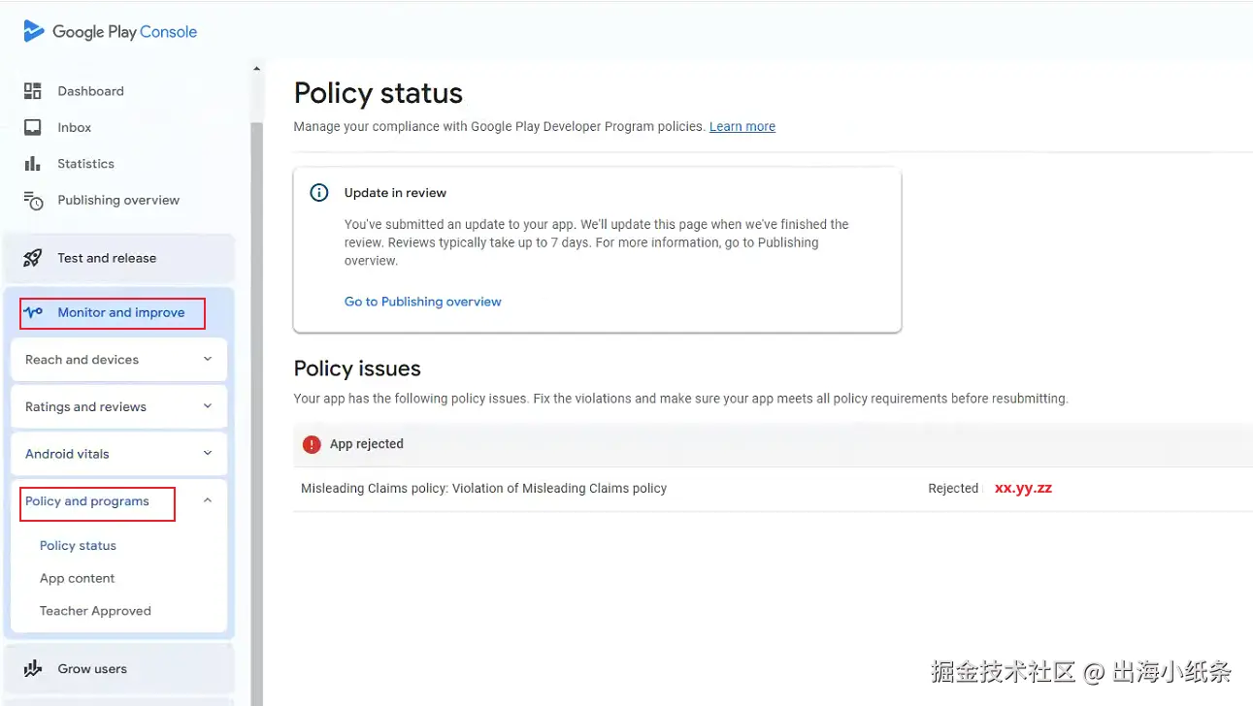1253x706 pixels.
Task: Click the red App rejected error icon
Action: click(312, 444)
